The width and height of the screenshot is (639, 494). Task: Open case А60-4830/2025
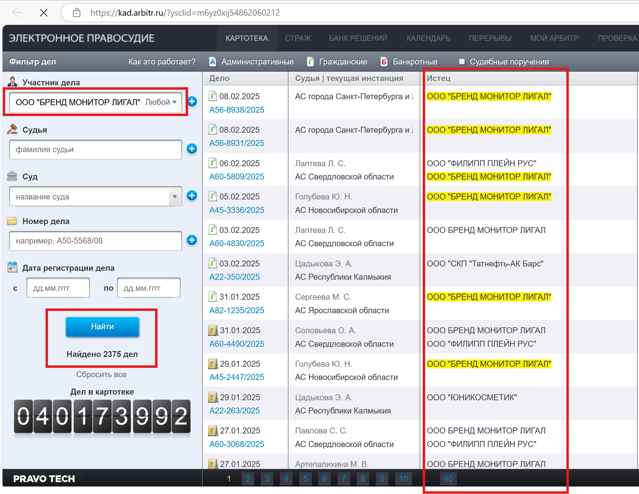(236, 243)
